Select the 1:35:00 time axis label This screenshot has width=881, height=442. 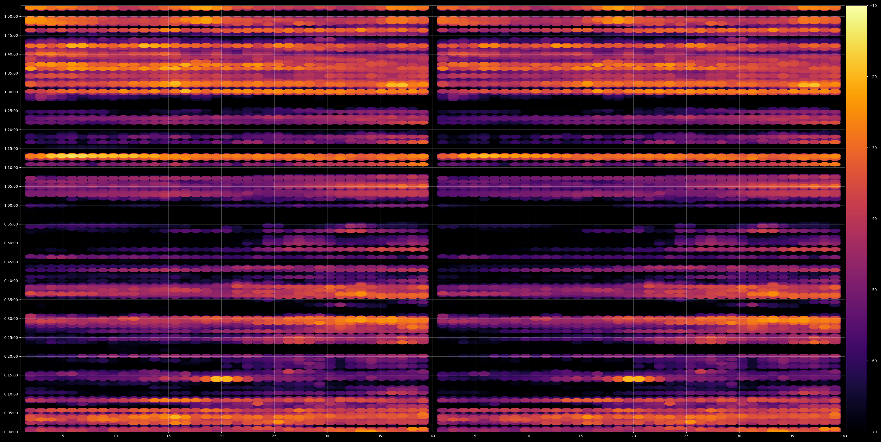pos(11,73)
